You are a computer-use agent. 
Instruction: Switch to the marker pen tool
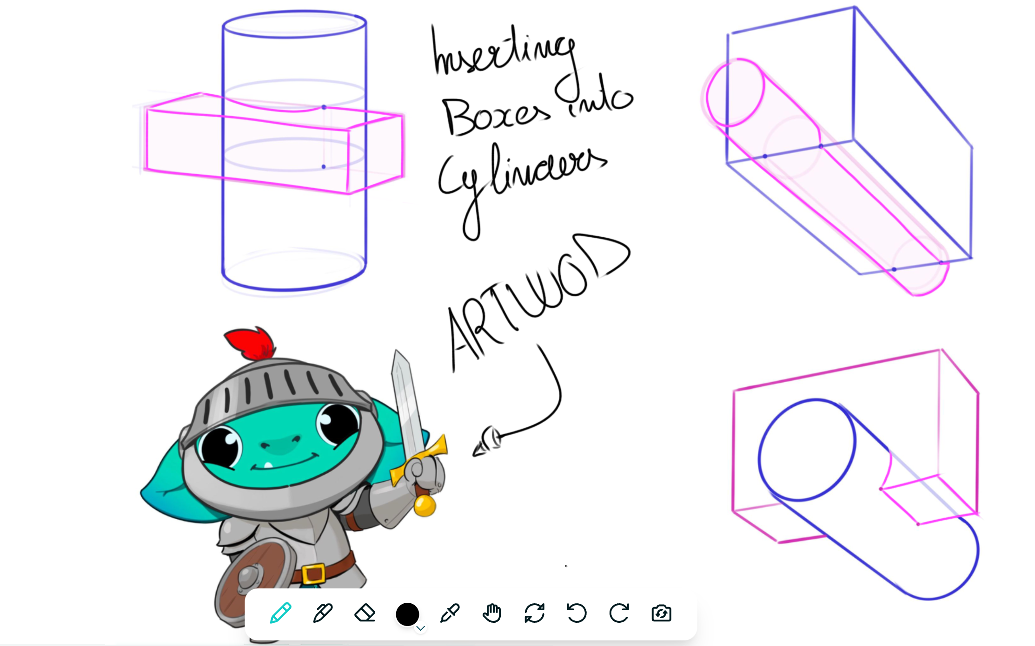pyautogui.click(x=323, y=613)
